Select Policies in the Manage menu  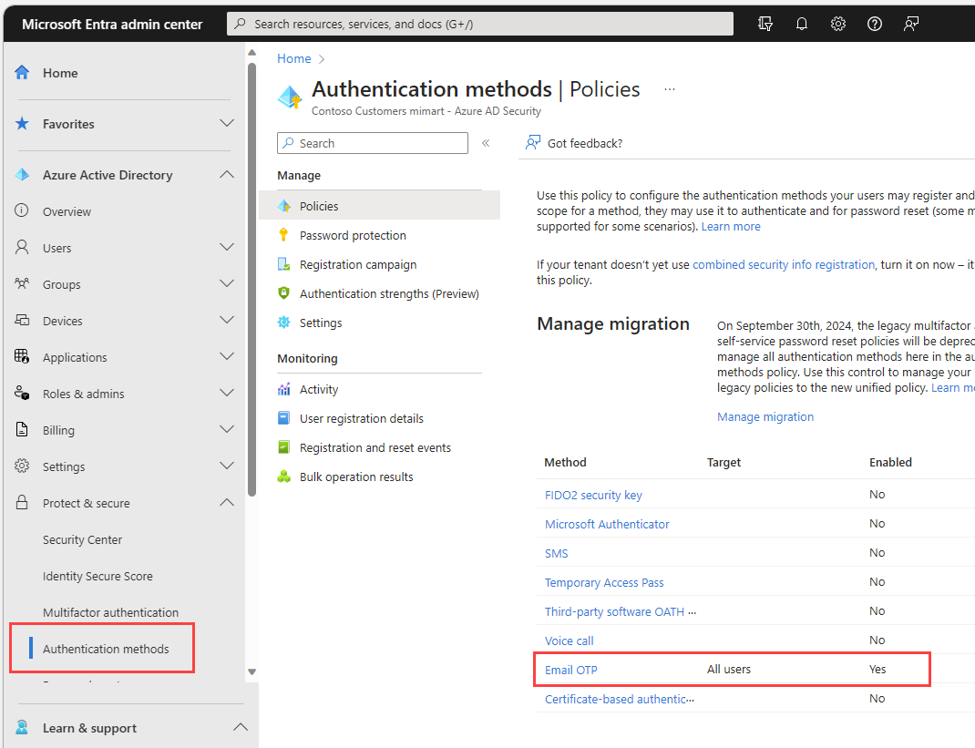pos(379,206)
